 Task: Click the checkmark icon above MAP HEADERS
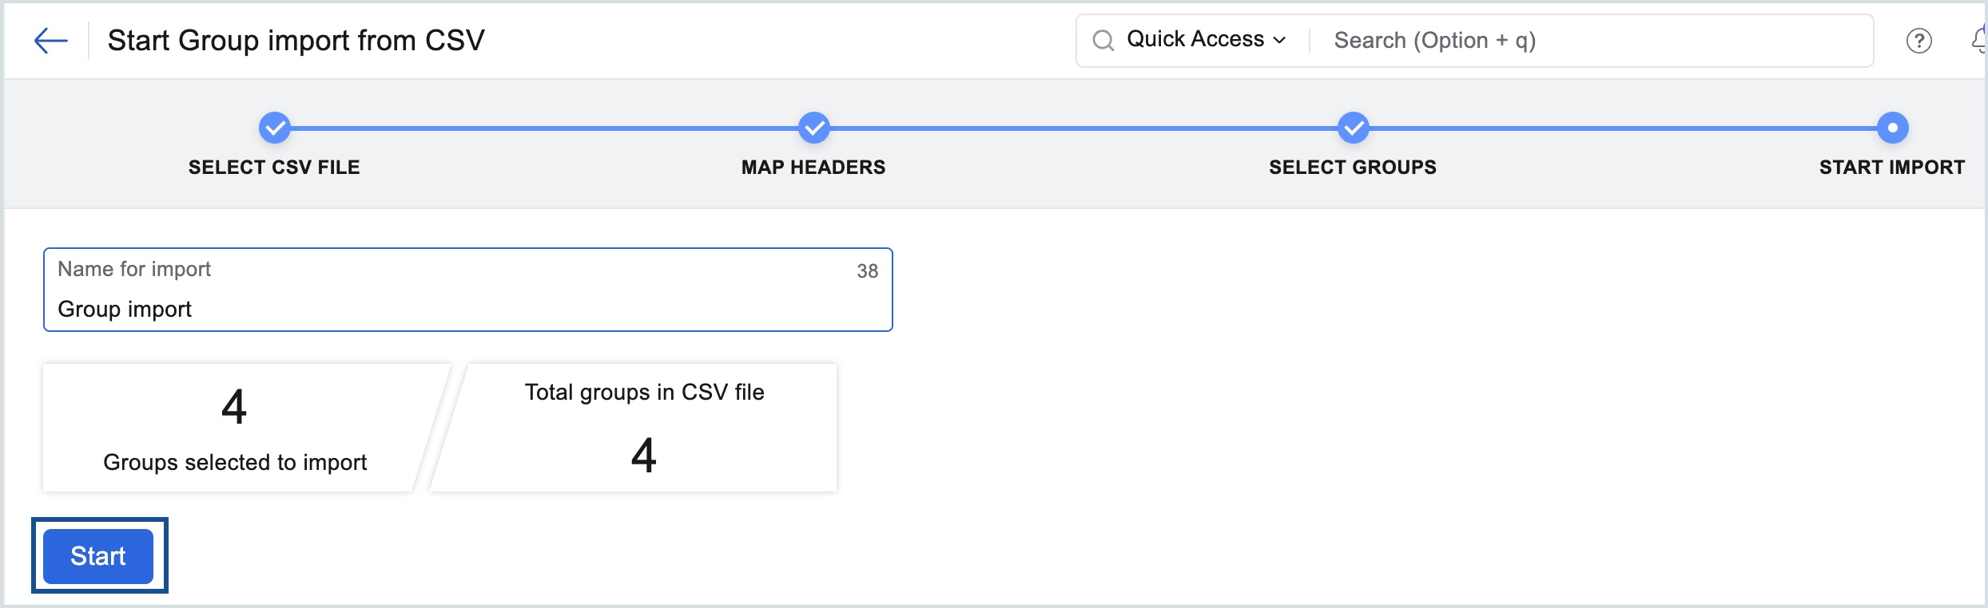click(813, 127)
